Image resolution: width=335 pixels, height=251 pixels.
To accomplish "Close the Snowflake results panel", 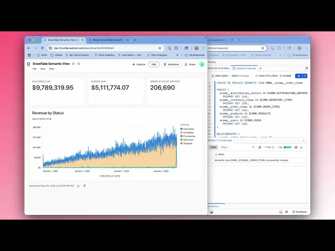I will point(303,141).
